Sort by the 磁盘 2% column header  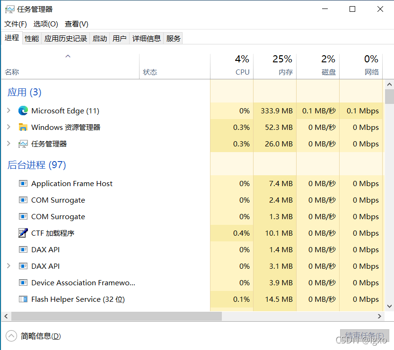[318, 67]
